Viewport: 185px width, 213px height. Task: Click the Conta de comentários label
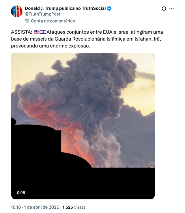point(53,21)
